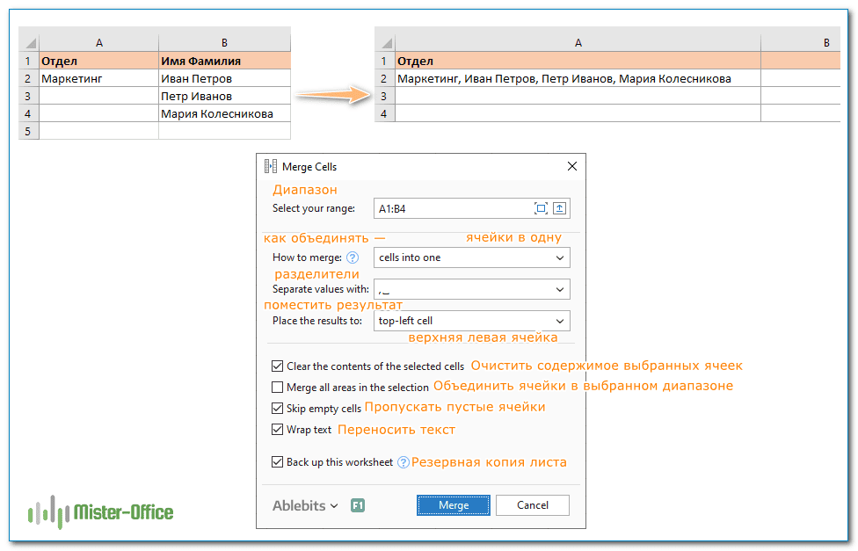
Task: Click the collapse dialog icon in range field
Action: pos(560,208)
